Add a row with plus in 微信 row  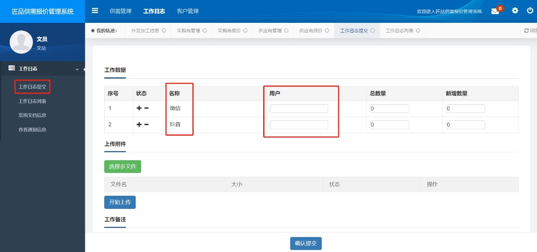coord(139,108)
